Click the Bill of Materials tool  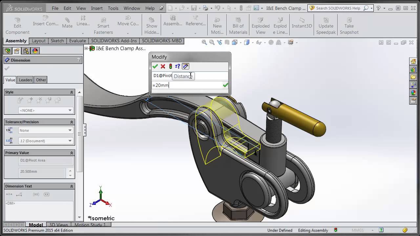(238, 26)
